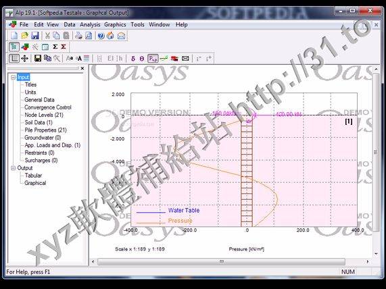Toggle the graph axes icon

[x=14, y=58]
